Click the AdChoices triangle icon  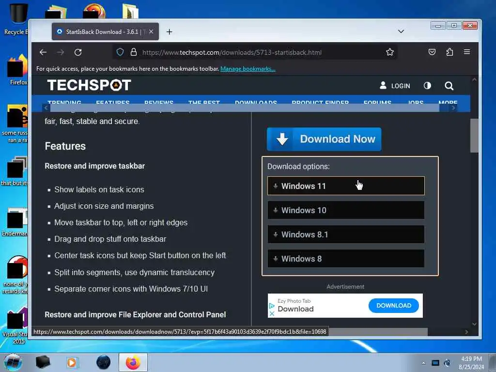[x=271, y=306]
